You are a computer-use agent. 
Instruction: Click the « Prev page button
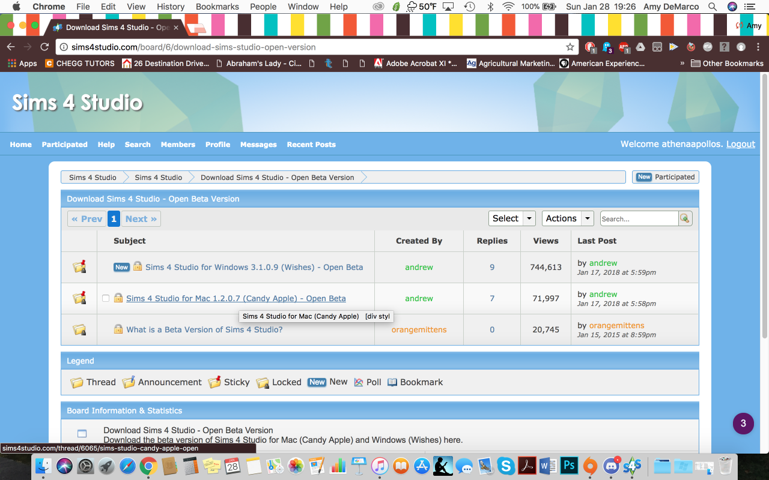point(87,219)
